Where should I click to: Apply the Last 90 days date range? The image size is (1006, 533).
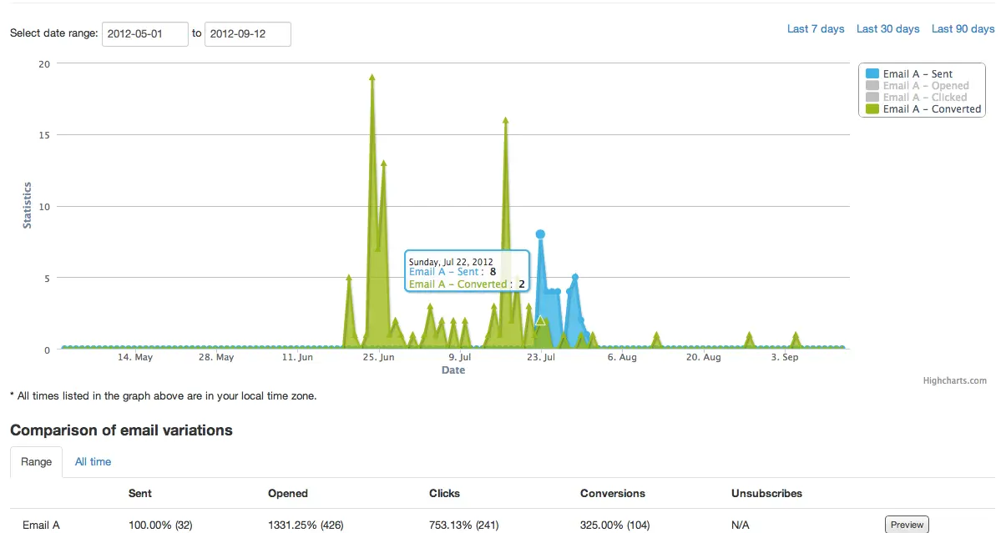(963, 28)
